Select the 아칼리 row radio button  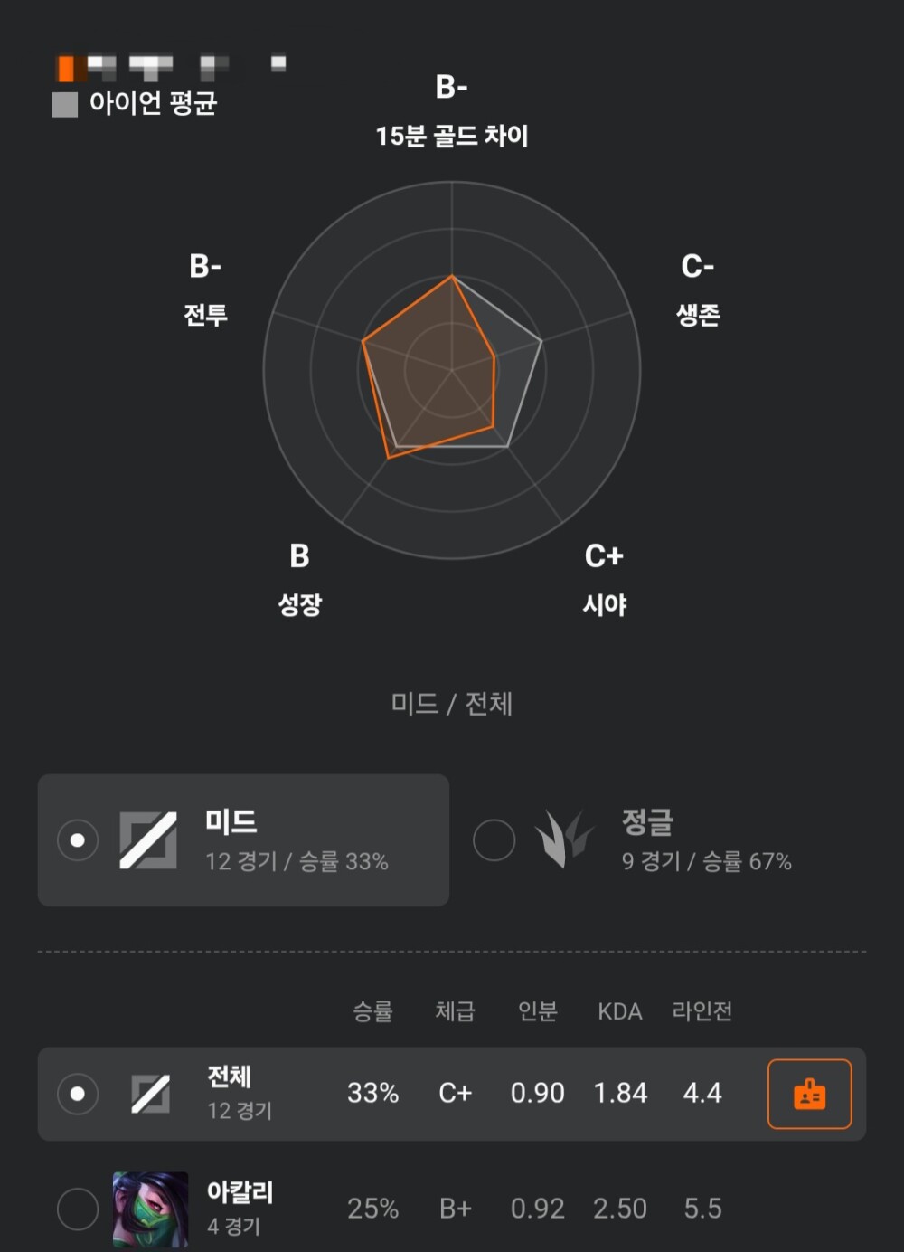(x=78, y=1209)
